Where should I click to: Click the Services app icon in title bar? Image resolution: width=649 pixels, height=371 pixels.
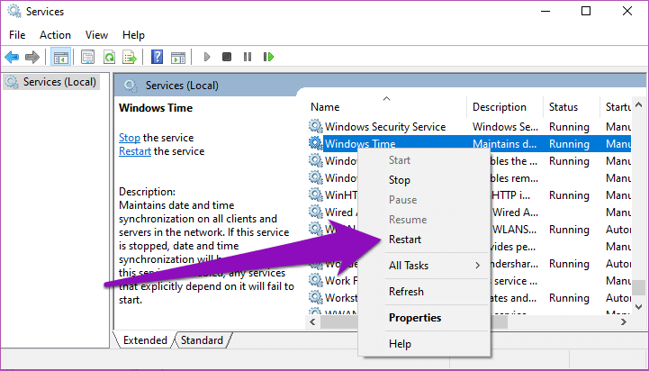coord(14,11)
